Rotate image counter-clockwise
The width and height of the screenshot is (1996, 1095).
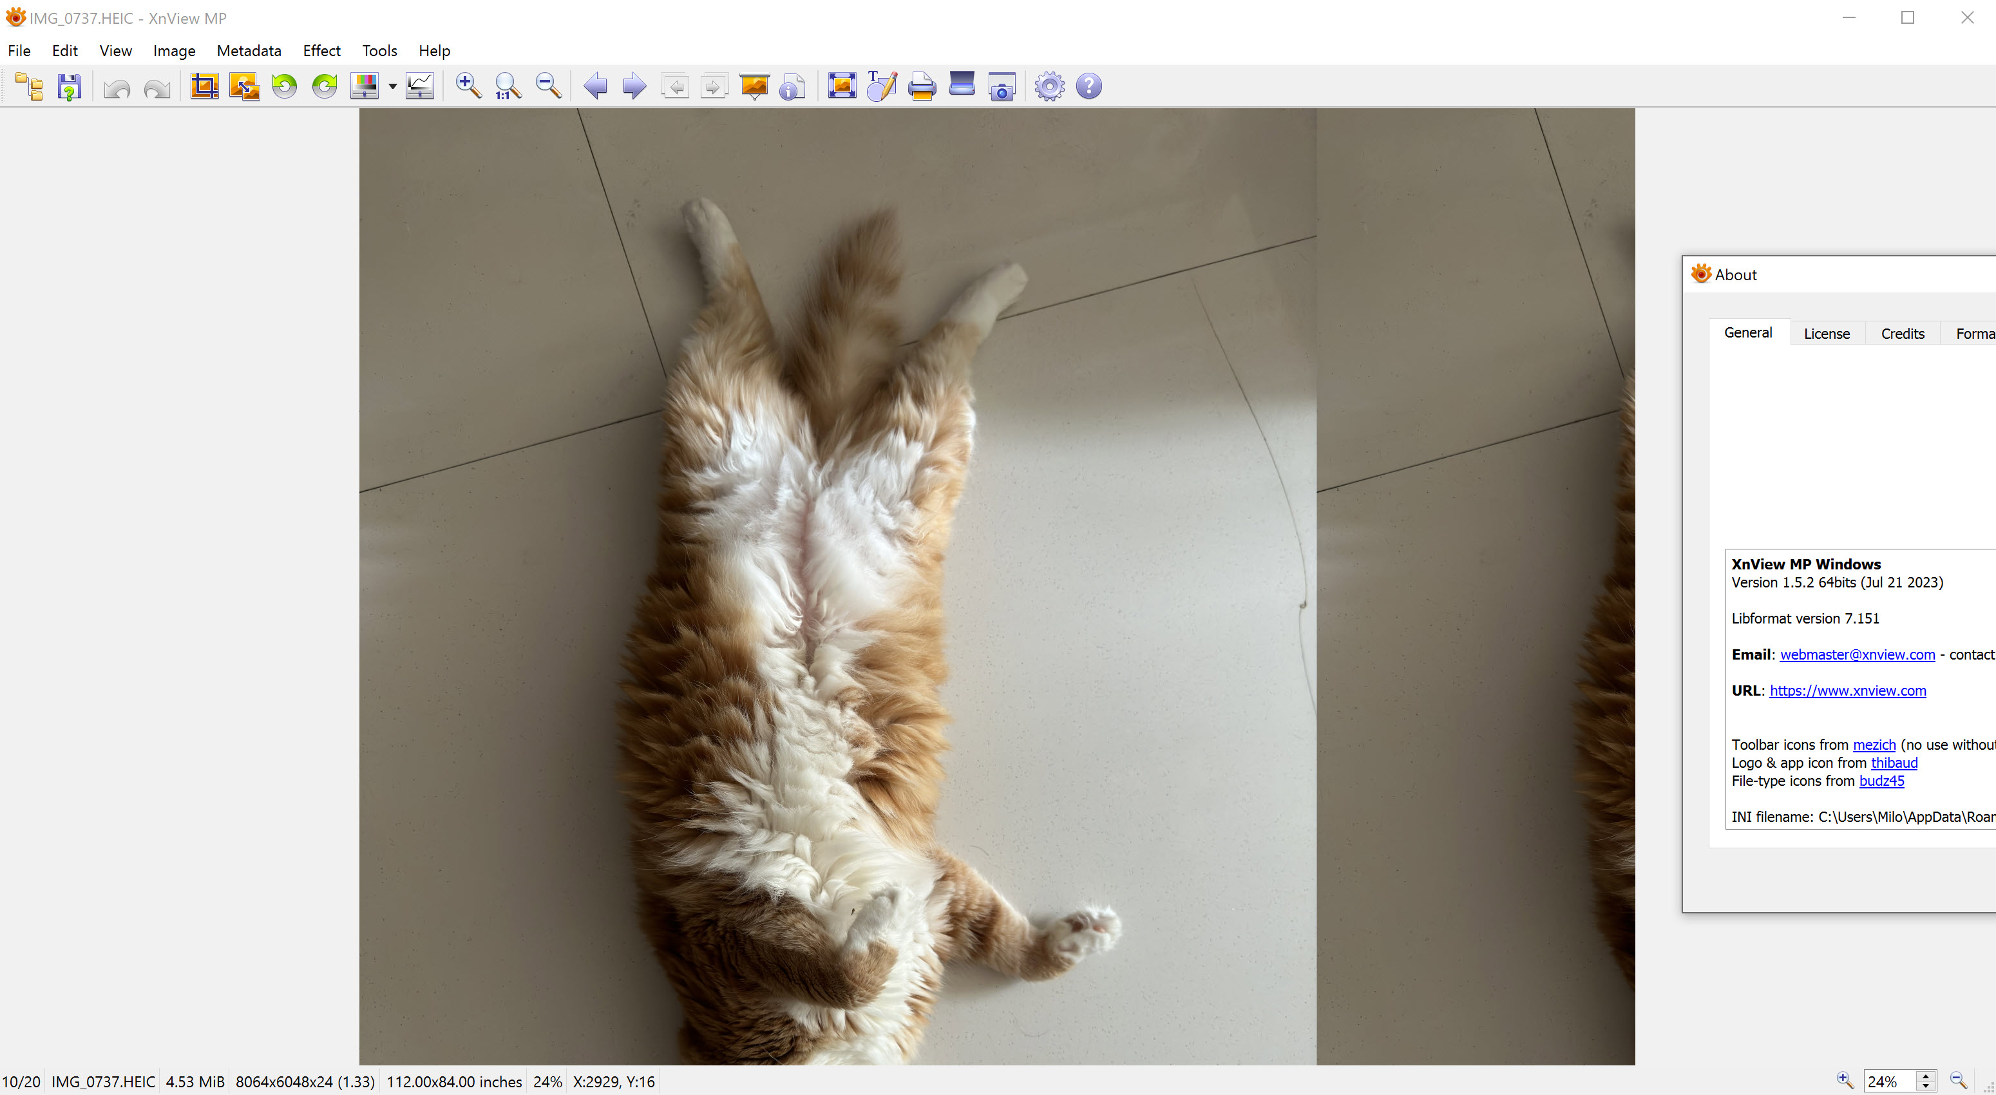[x=285, y=86]
